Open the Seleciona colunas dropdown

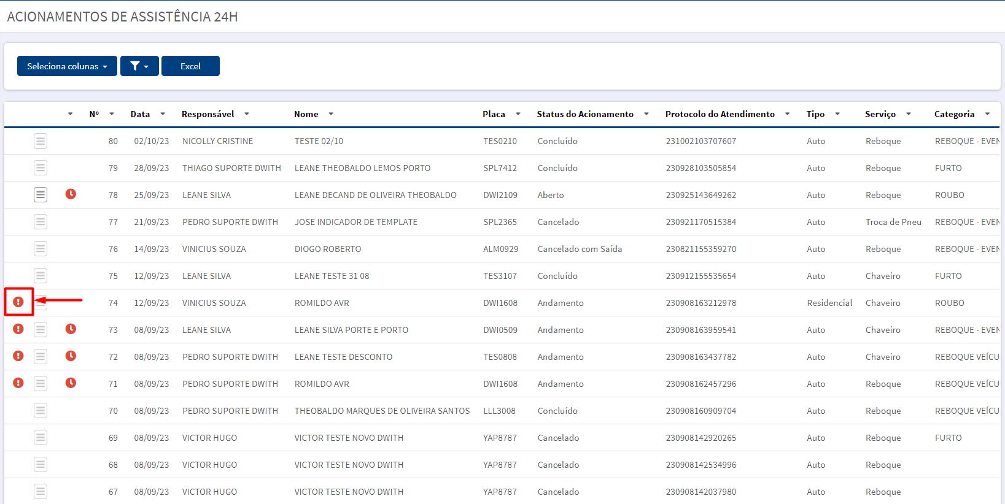[67, 66]
